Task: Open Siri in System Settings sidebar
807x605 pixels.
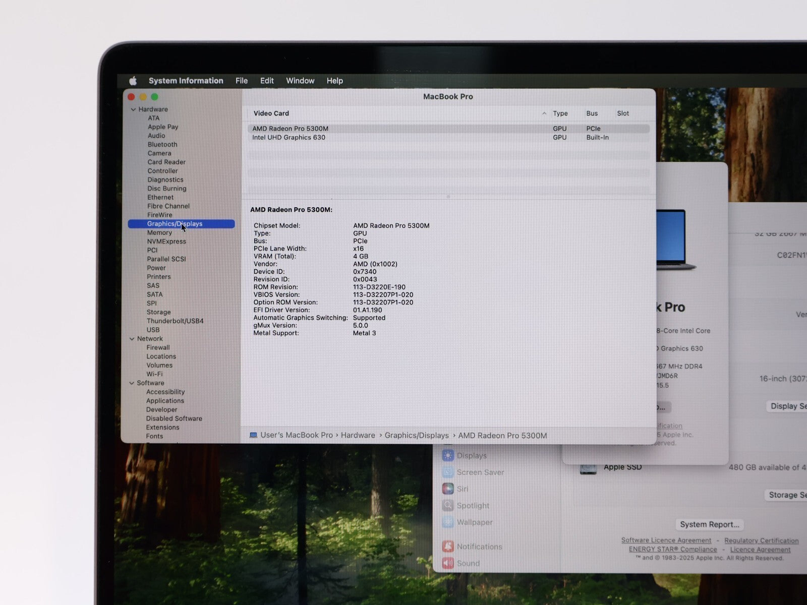Action: pos(455,489)
